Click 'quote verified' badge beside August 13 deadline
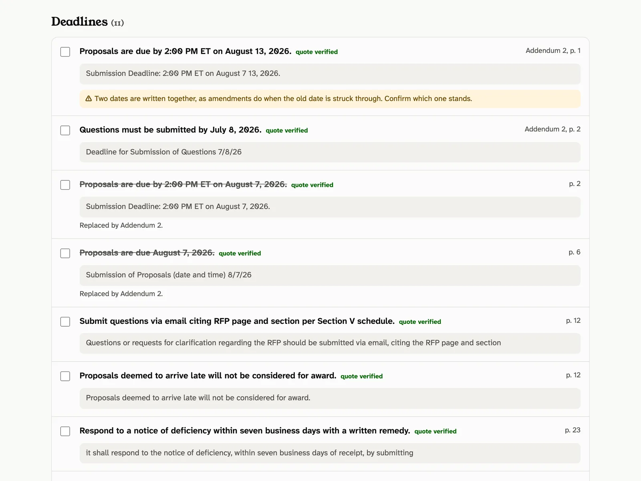The width and height of the screenshot is (641, 481). pos(316,52)
